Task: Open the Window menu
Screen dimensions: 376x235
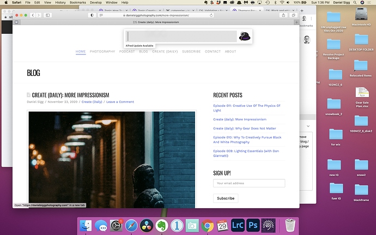Action: coord(112,2)
